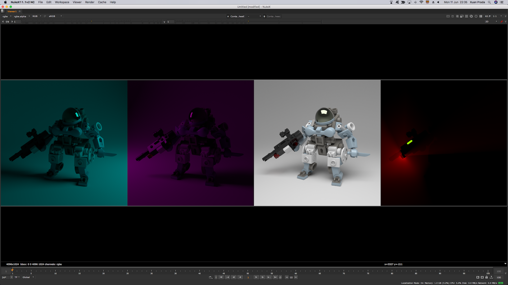The height and width of the screenshot is (285, 508).
Task: Increase gain with right f-stop arrow
Action: click(x=12, y=22)
